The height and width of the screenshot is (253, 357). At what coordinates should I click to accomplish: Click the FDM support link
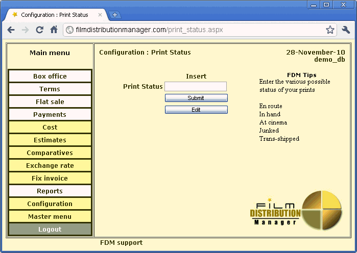[121, 243]
